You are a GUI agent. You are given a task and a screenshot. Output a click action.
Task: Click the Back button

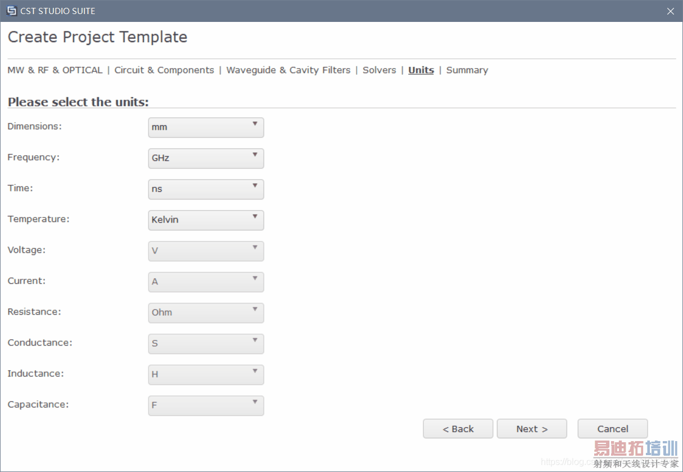[458, 429]
